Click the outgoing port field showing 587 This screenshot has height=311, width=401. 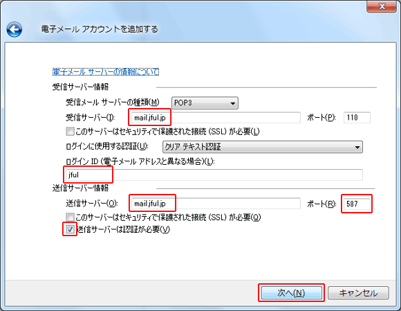(x=357, y=204)
